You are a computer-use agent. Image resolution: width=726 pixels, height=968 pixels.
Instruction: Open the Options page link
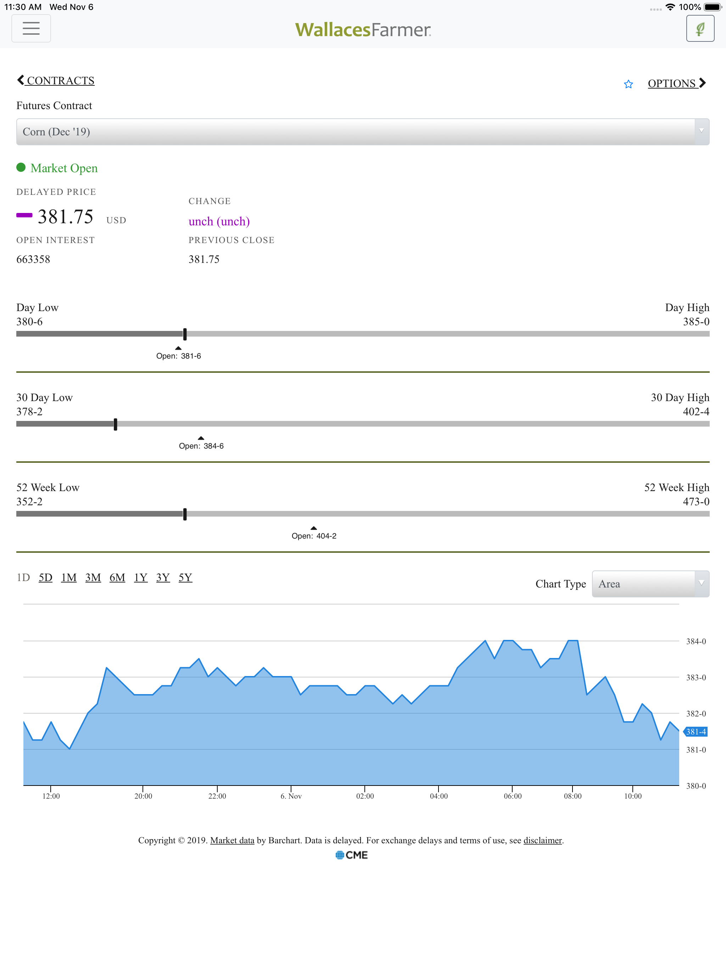676,83
